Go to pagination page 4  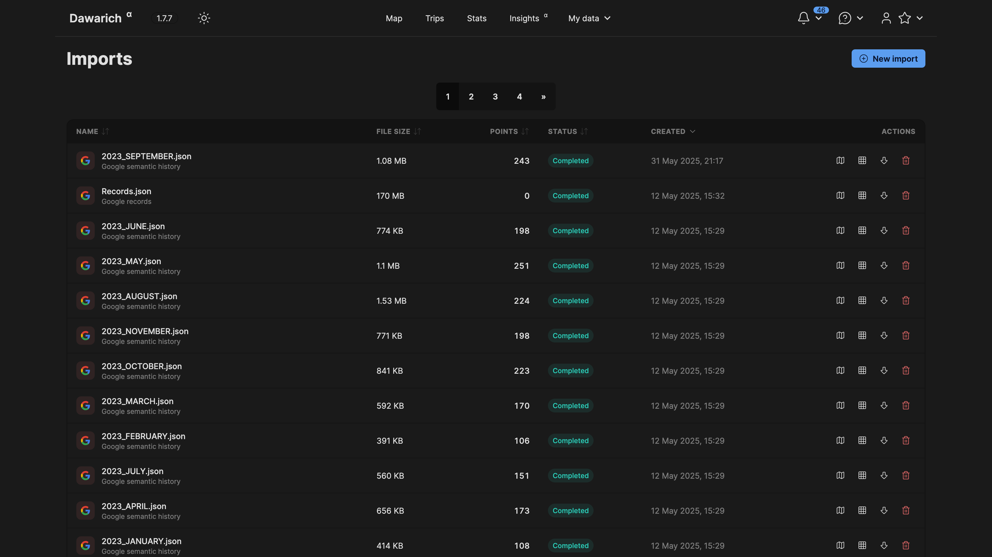(x=520, y=97)
